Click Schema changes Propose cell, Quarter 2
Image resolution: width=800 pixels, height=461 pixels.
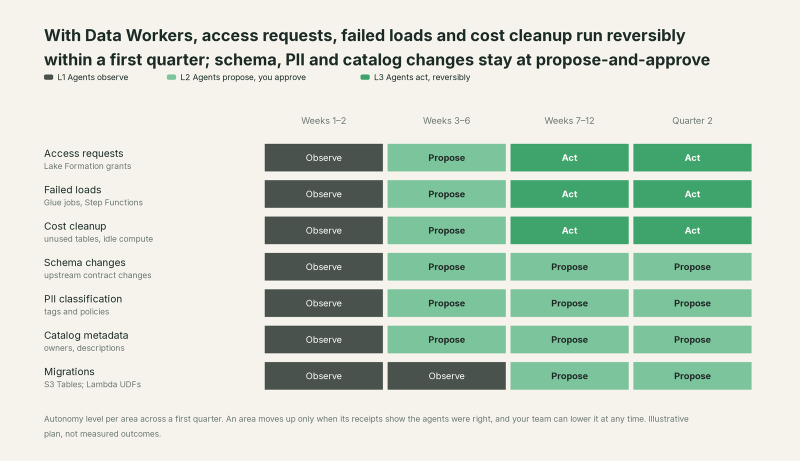click(x=692, y=266)
